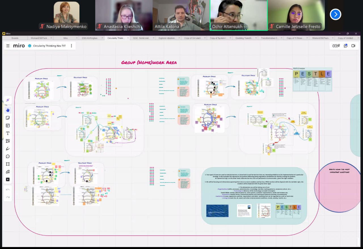This screenshot has height=249, width=363.
Task: Switch to the Boards tab
Action: point(15,38)
